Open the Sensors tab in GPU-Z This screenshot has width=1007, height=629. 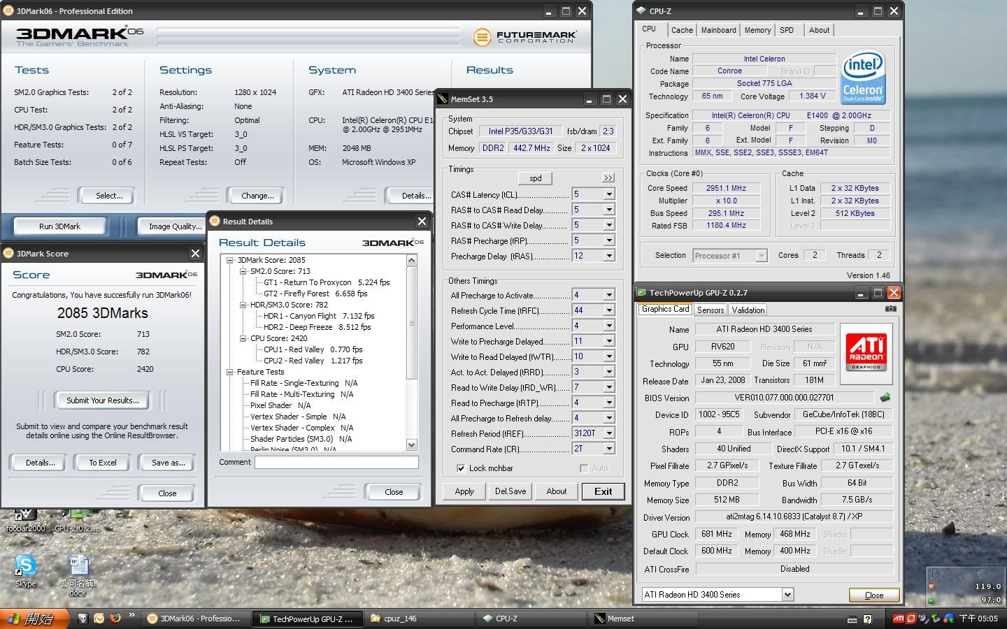coord(710,310)
